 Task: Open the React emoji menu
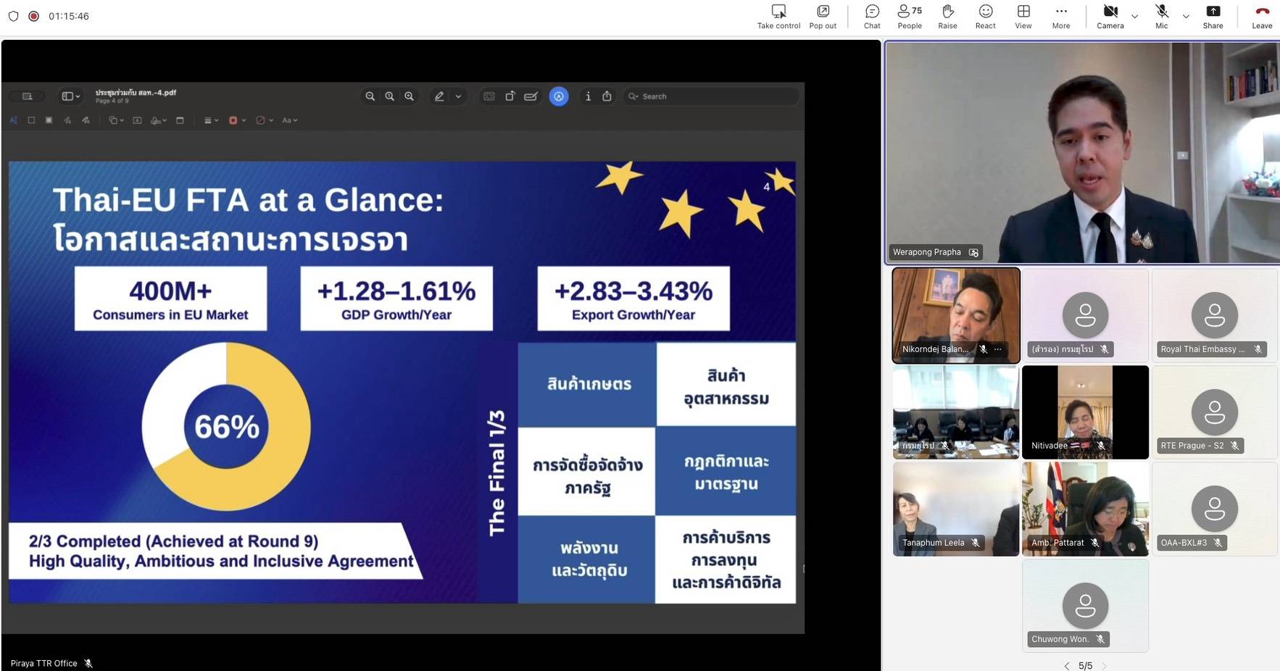click(985, 17)
